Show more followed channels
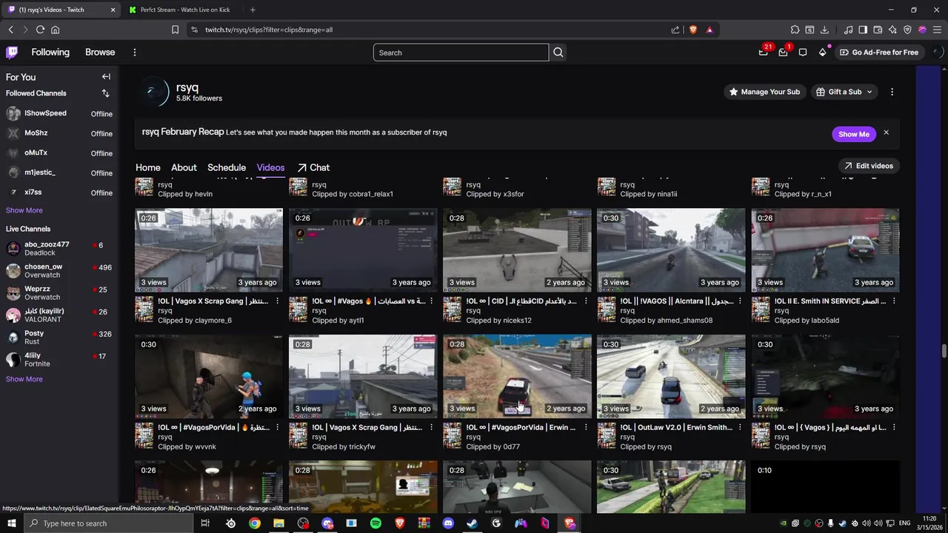The image size is (948, 533). click(x=24, y=210)
